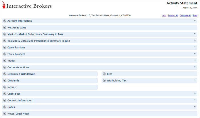Image resolution: width=200 pixels, height=118 pixels.
Task: Open help for Client Fees question mark
Action: coord(195,94)
